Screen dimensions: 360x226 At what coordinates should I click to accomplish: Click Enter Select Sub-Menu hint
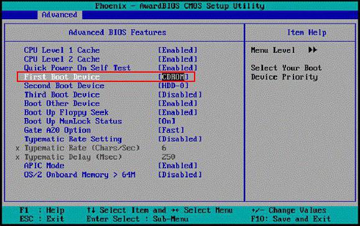(x=137, y=219)
